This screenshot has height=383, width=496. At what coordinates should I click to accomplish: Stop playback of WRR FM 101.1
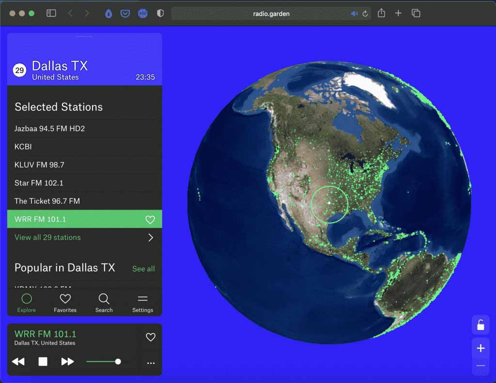click(43, 362)
